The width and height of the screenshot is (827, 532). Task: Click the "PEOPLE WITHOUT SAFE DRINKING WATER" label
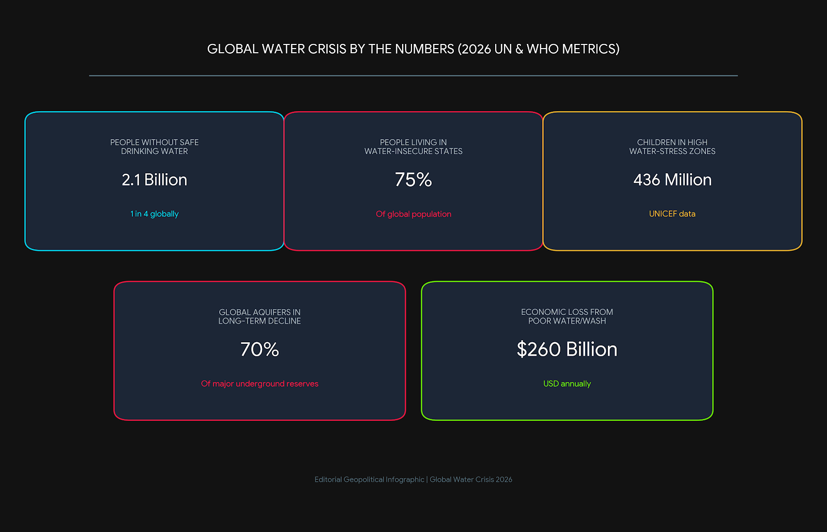pos(155,147)
